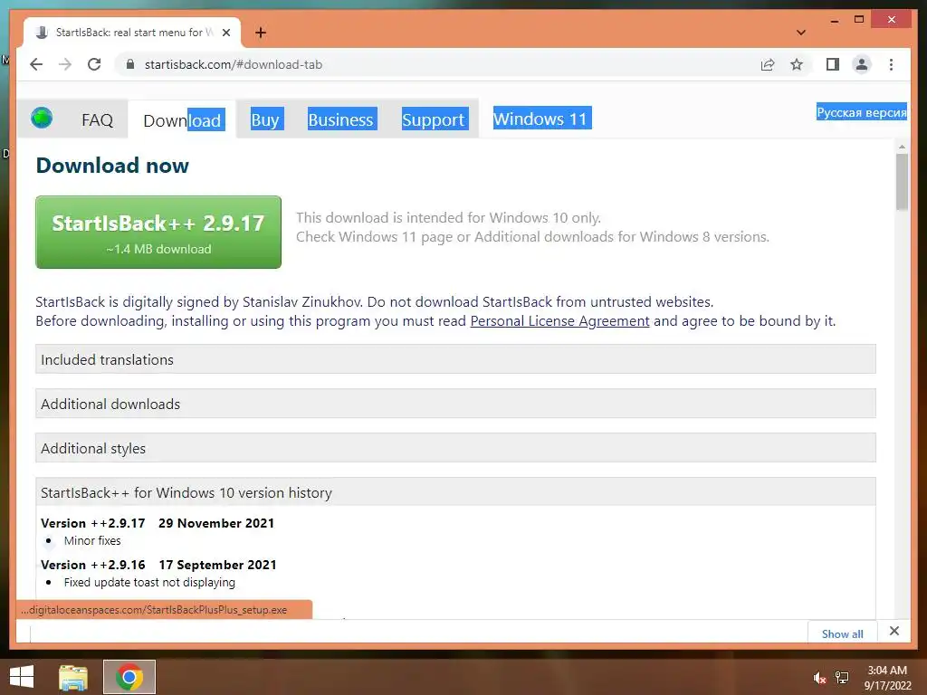The image size is (927, 695).
Task: Switch to Русская версия
Action: pyautogui.click(x=862, y=111)
